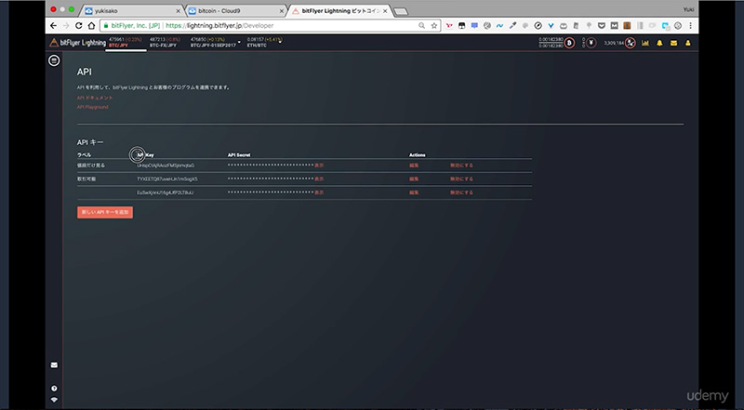The height and width of the screenshot is (410, 744).
Task: Open the help question mark icon in sidebar
Action: coord(54,389)
